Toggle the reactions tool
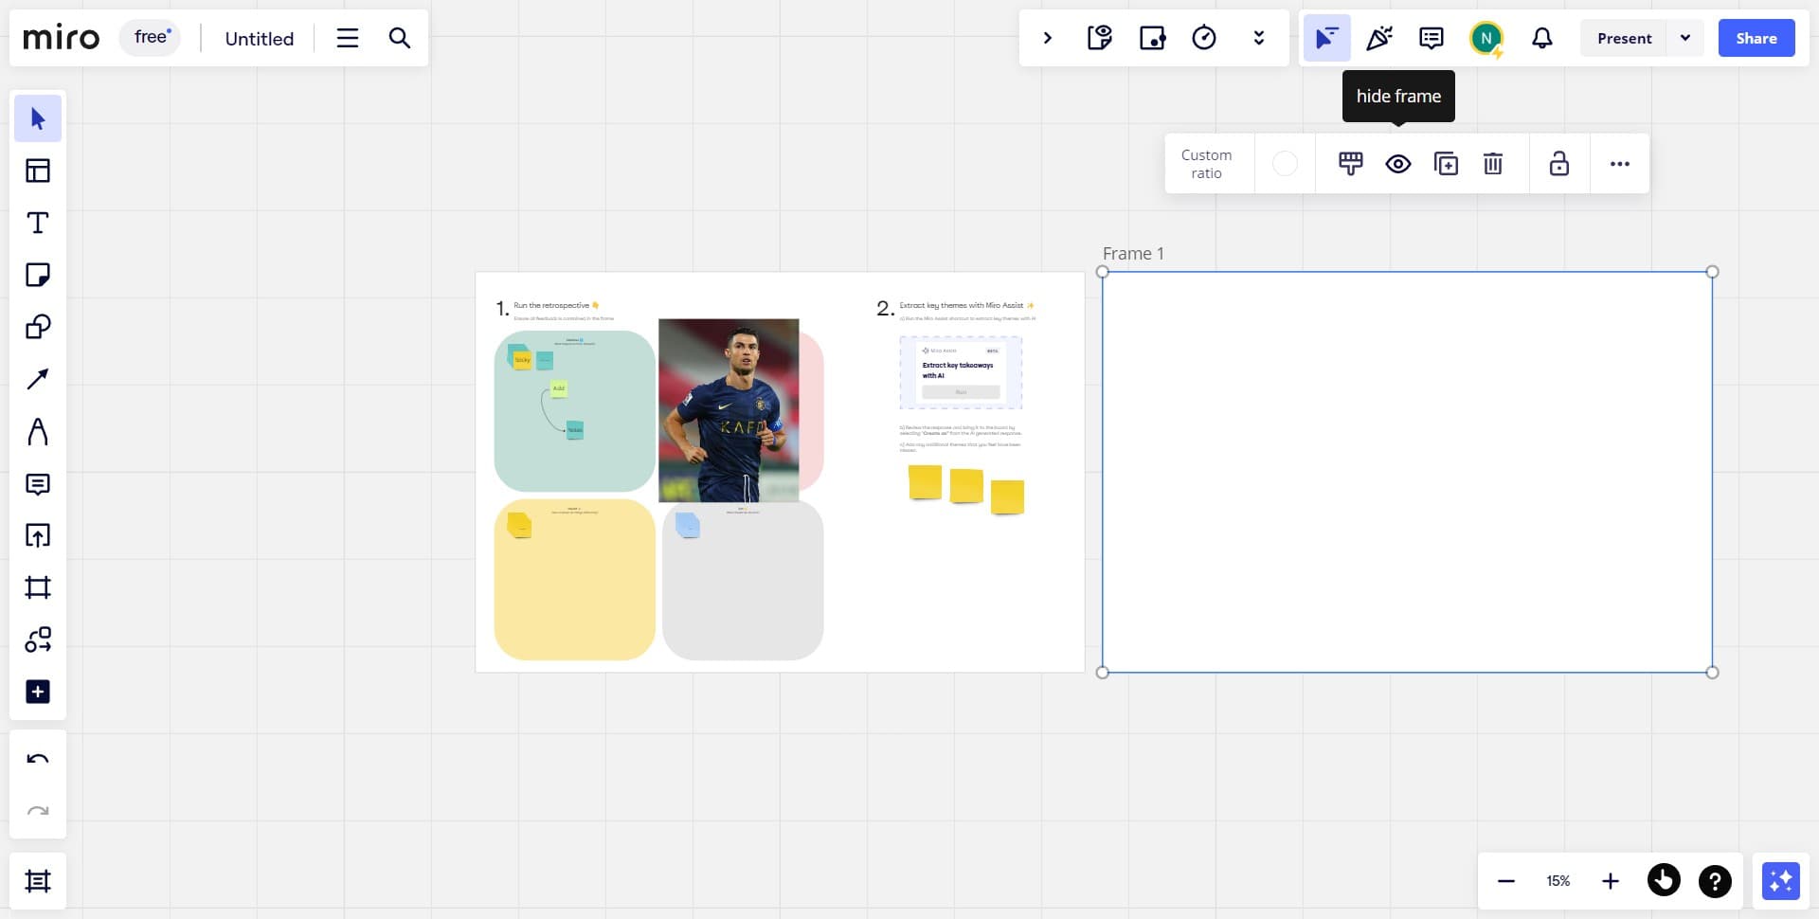 pos(1378,38)
